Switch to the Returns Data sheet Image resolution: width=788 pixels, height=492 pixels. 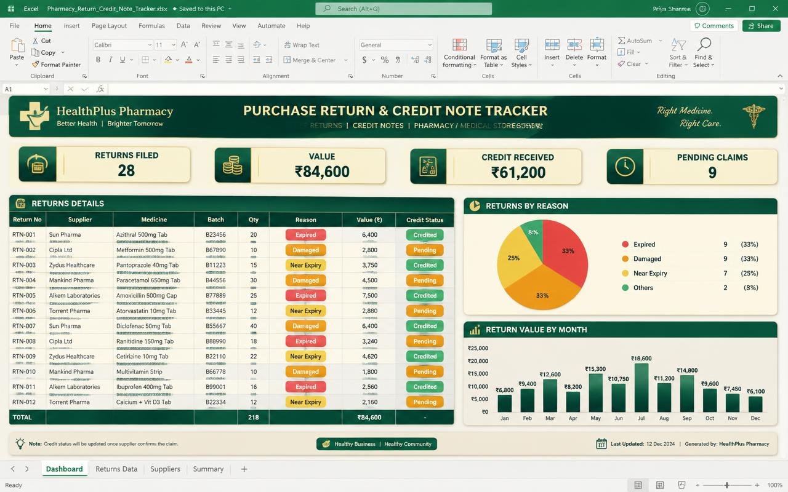pos(116,469)
